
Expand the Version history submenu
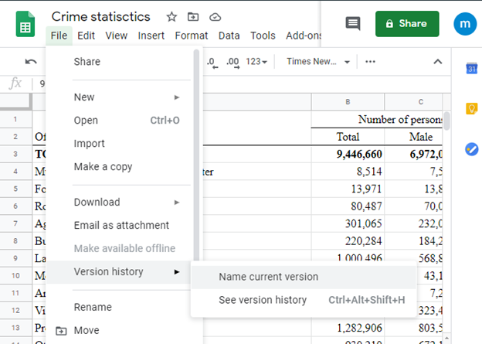(120, 271)
